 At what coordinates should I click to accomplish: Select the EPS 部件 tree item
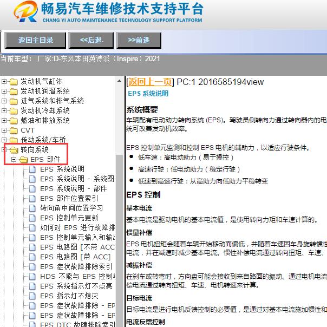coord(45,160)
